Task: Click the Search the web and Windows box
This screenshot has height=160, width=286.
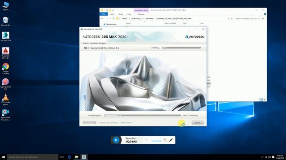Action: pos(33,157)
